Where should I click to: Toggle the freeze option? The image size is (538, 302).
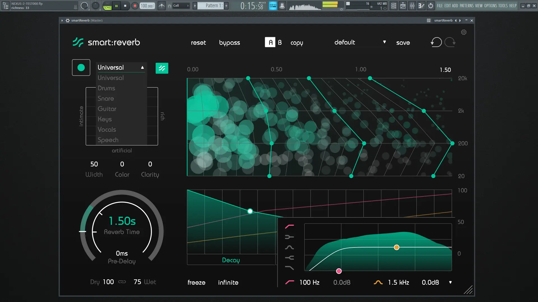click(x=196, y=282)
